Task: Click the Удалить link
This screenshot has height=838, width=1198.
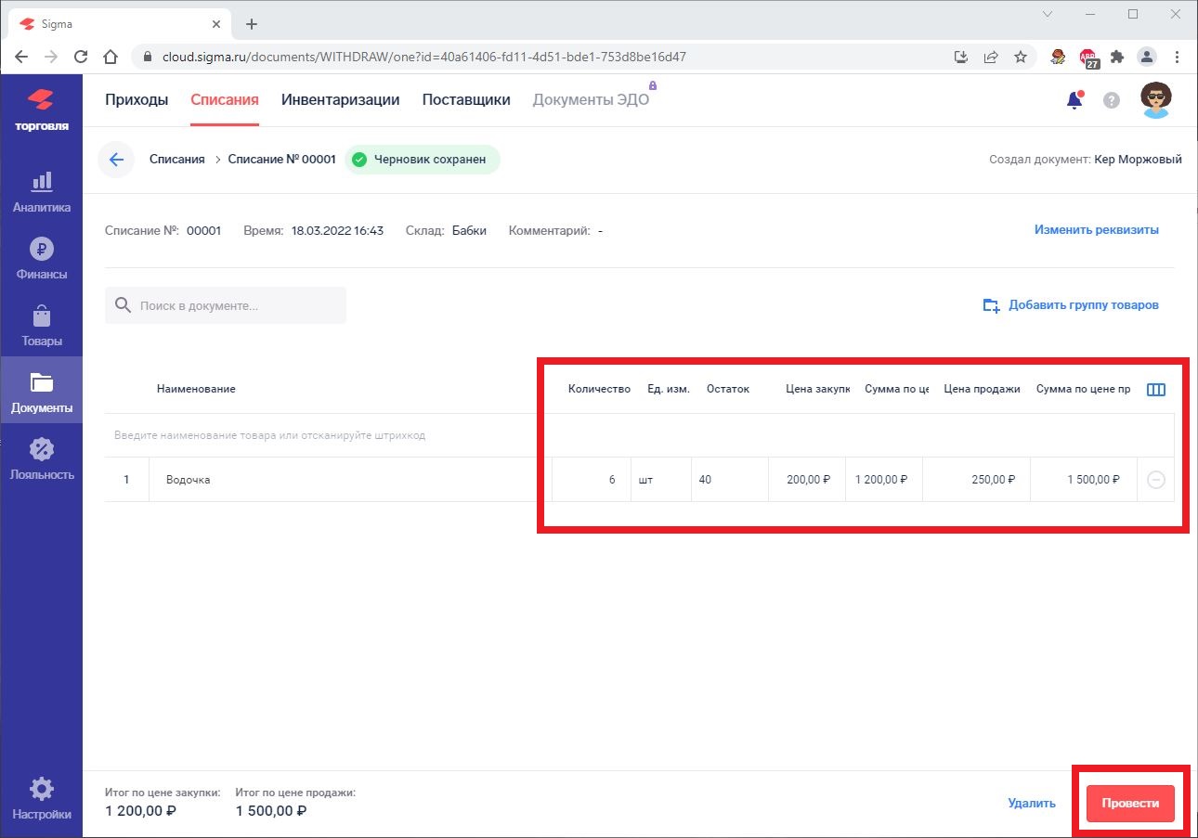Action: point(1032,804)
